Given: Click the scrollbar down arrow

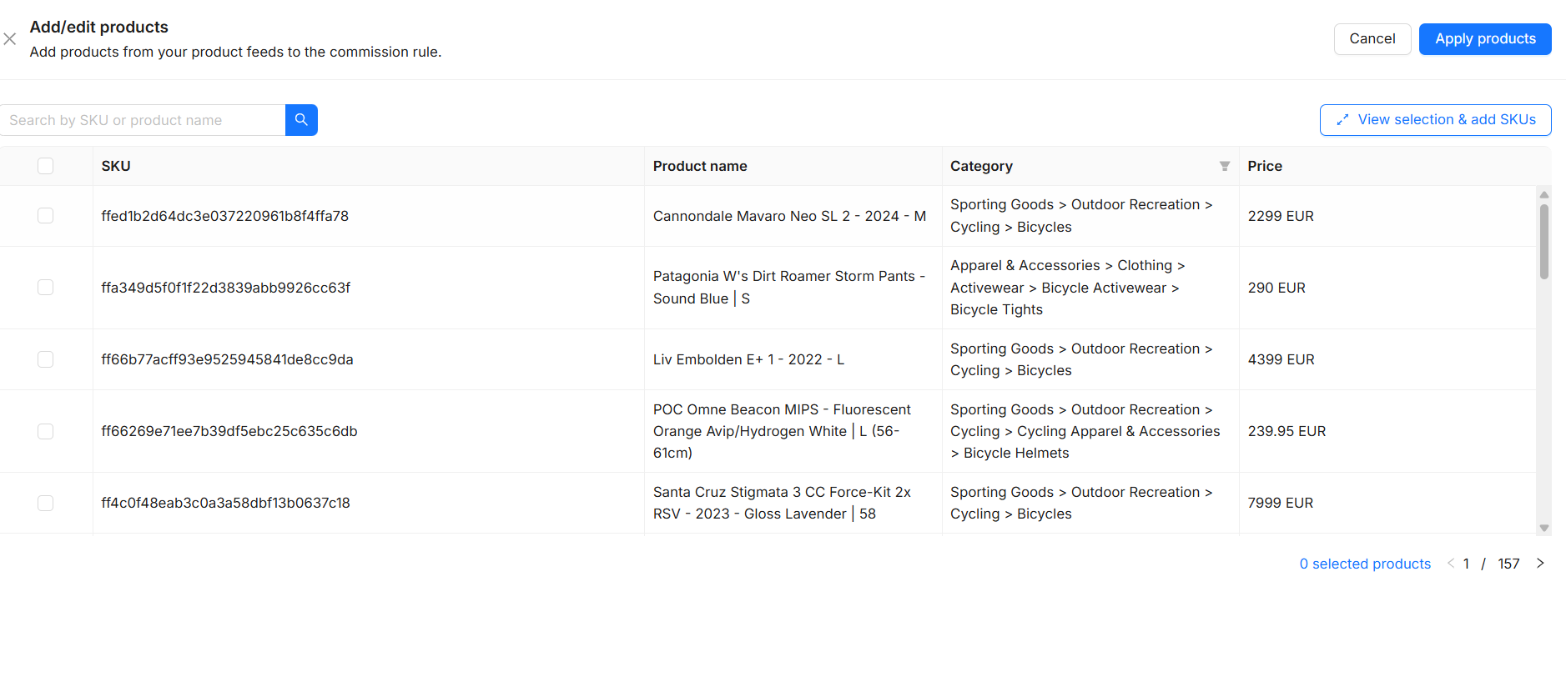Looking at the screenshot, I should click(x=1544, y=528).
